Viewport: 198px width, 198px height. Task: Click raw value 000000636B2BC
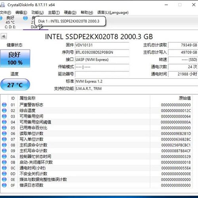pos(176,139)
